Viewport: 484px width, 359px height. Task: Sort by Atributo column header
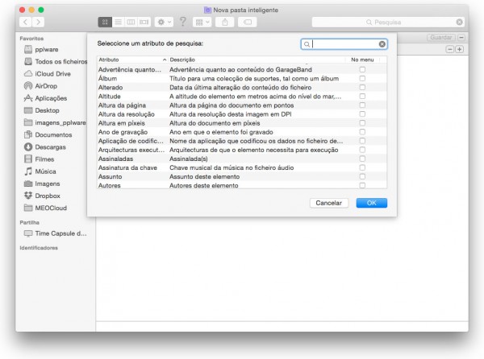click(x=132, y=60)
